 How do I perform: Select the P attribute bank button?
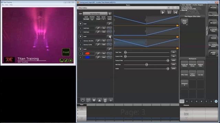(x=187, y=101)
